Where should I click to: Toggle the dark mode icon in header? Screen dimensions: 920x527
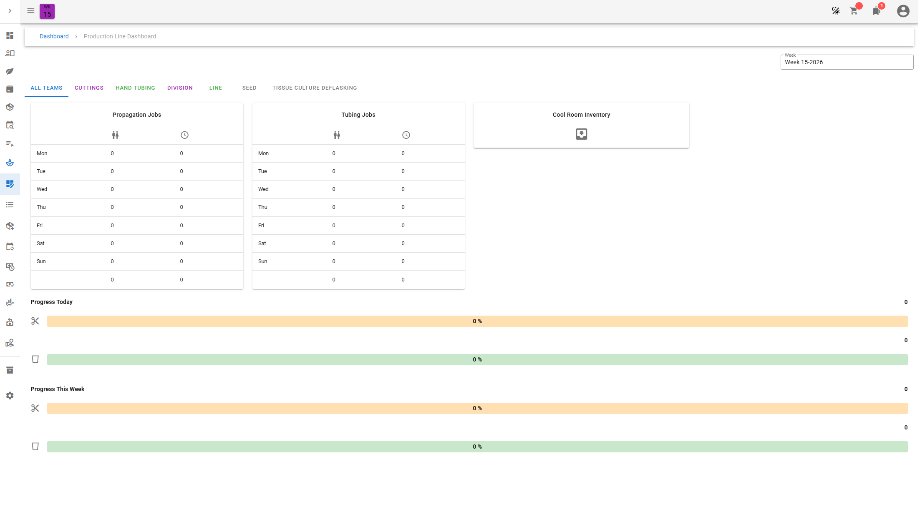tap(835, 11)
